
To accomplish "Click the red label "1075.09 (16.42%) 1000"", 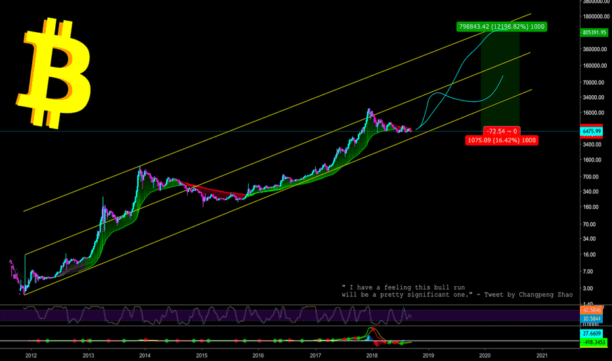I will coord(502,140).
